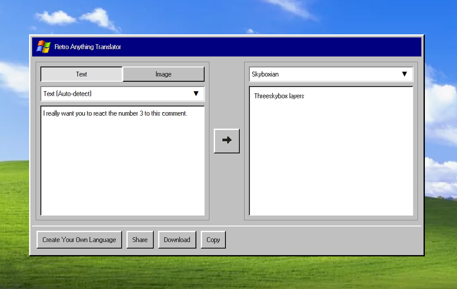This screenshot has width=457, height=289.
Task: Click inside the source text input area
Action: pyautogui.click(x=122, y=161)
